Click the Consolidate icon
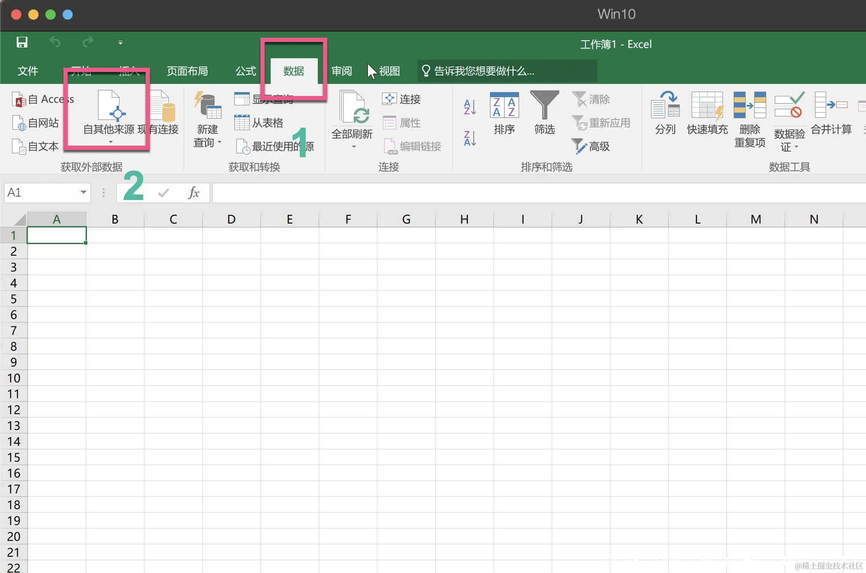 coord(831,105)
